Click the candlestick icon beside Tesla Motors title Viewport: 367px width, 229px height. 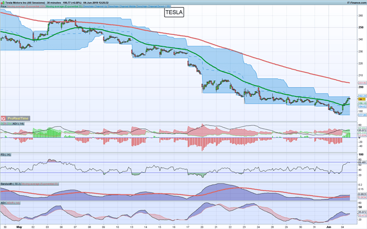[x=3, y=3]
